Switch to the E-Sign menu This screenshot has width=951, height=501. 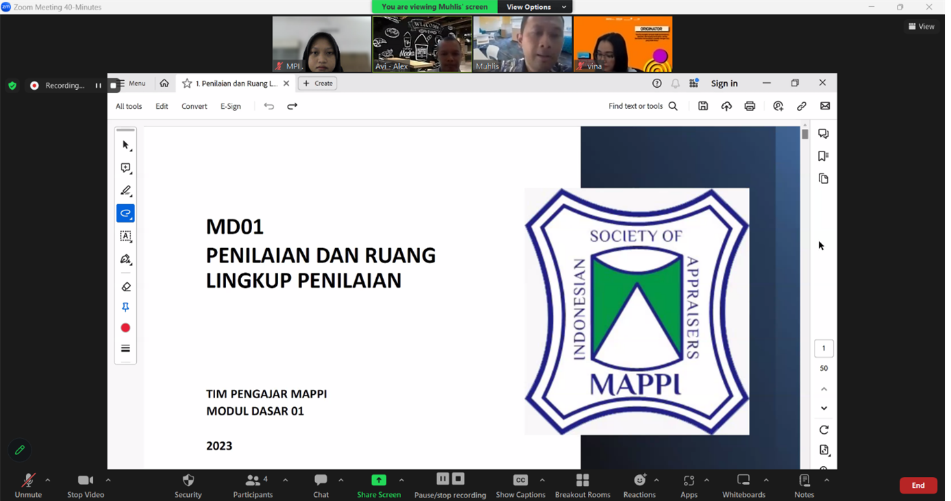point(230,106)
